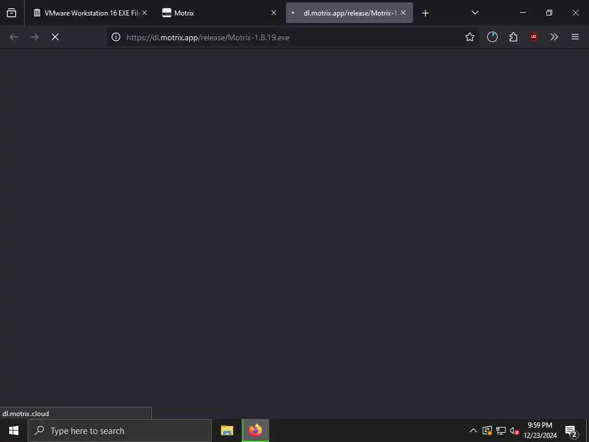Click the muted volume tray icon

coord(514,430)
